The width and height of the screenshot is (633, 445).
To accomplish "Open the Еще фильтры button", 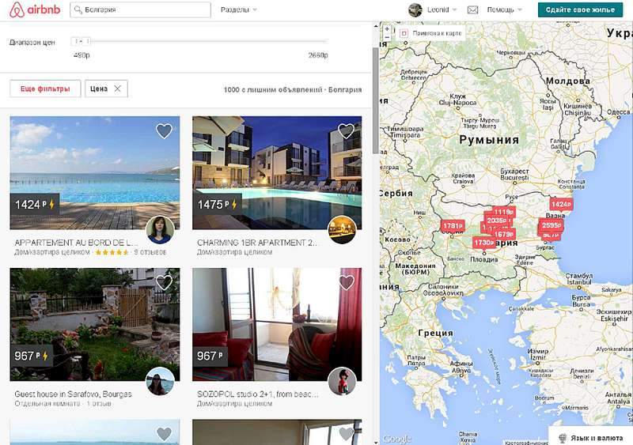I will pos(45,89).
